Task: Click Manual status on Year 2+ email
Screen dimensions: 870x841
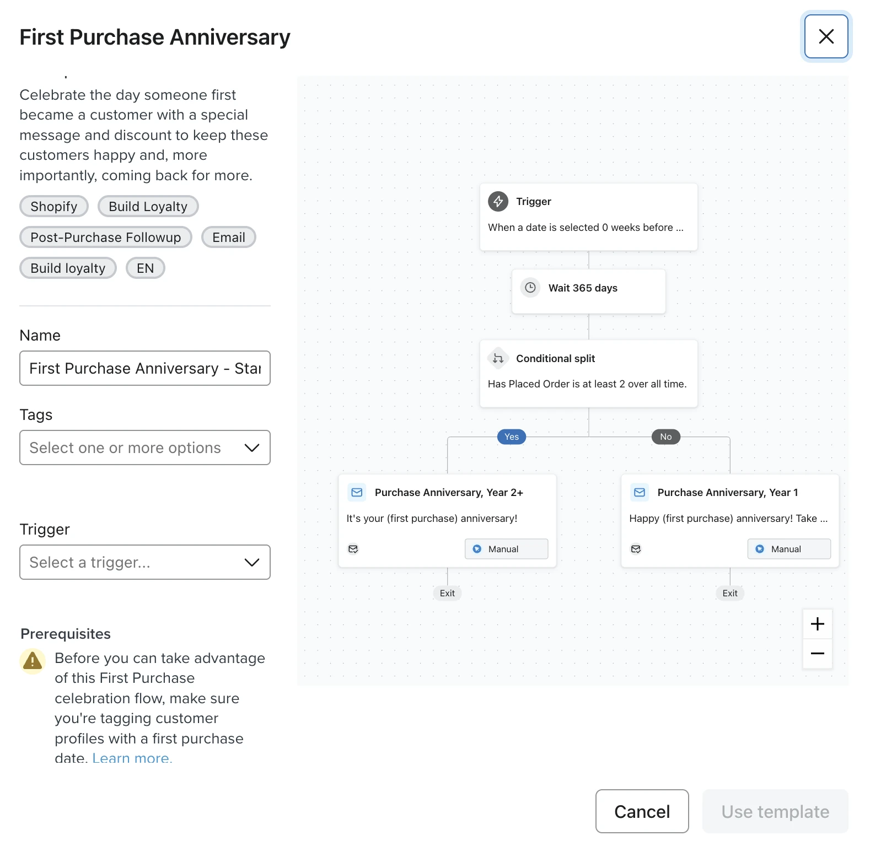Action: tap(506, 549)
